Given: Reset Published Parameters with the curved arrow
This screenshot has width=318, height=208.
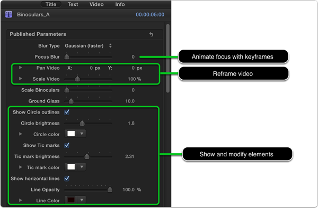Looking at the screenshot, I should point(151,34).
